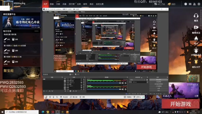Image resolution: width=202 pixels, height=114 pixels.
Task: Toggle lock on 文本 (GDI+) 2 source
Action: [84, 83]
